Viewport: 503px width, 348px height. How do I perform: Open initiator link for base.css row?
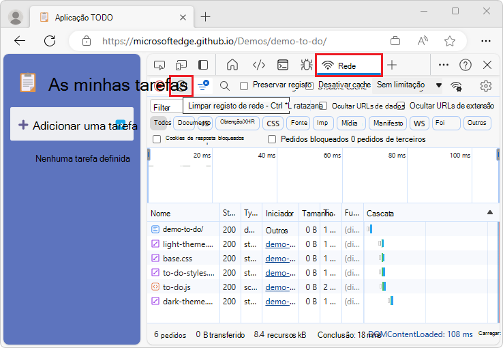click(277, 259)
